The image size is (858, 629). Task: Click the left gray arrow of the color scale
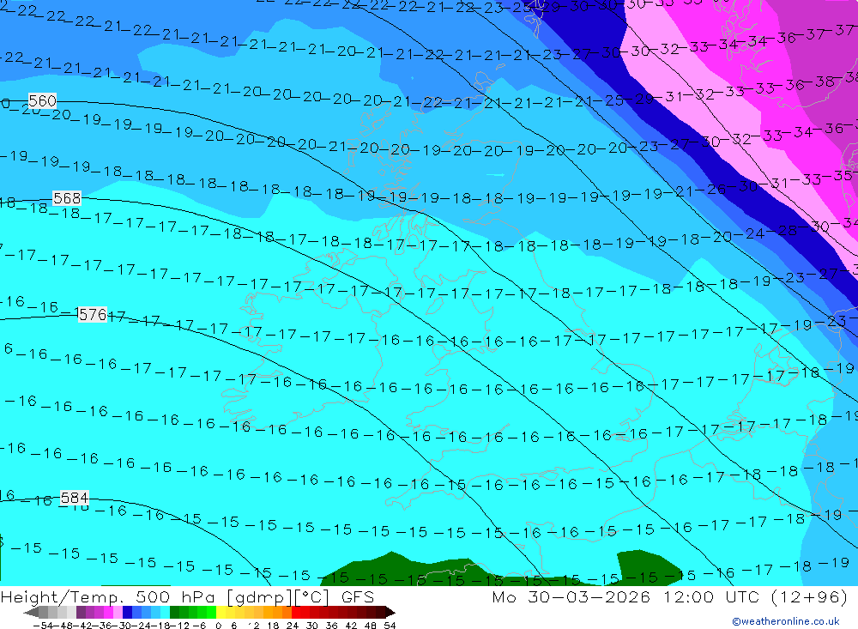[31, 612]
